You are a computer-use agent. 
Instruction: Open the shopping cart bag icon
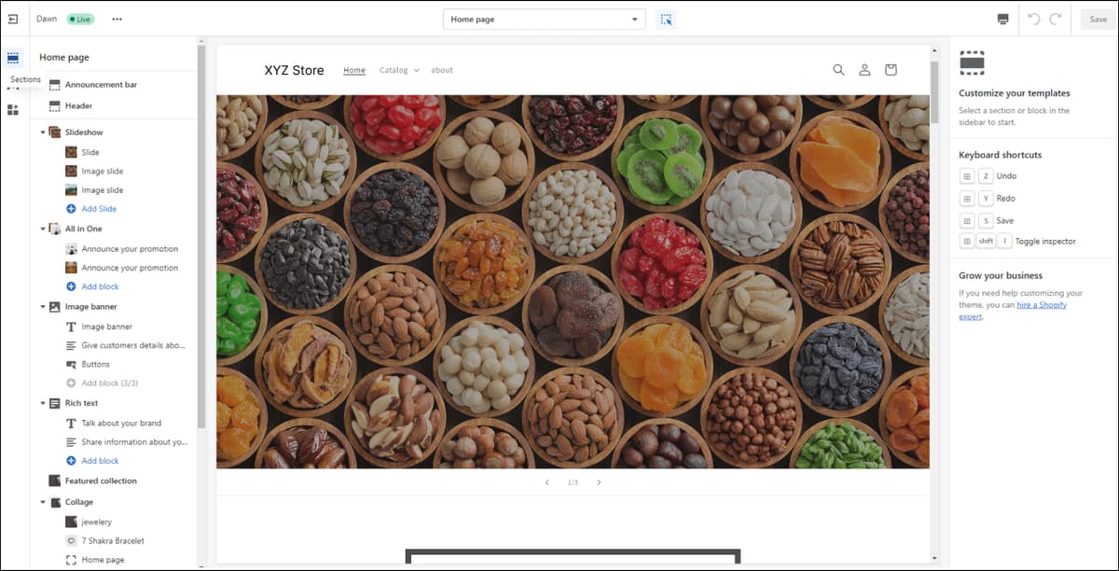click(891, 70)
